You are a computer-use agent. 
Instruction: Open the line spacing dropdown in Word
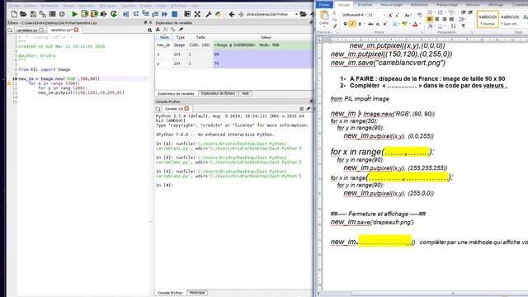(x=463, y=19)
